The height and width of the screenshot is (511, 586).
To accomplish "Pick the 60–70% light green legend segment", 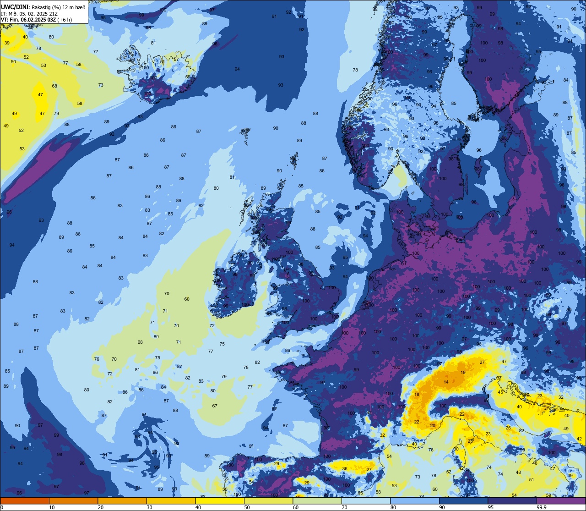I will pyautogui.click(x=317, y=500).
